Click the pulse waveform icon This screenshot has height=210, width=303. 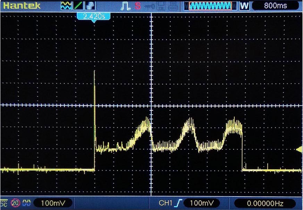(125, 6)
